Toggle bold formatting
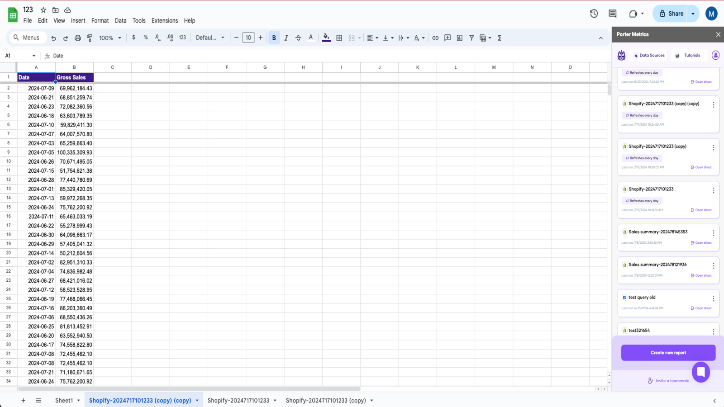This screenshot has height=407, width=724. [x=274, y=38]
